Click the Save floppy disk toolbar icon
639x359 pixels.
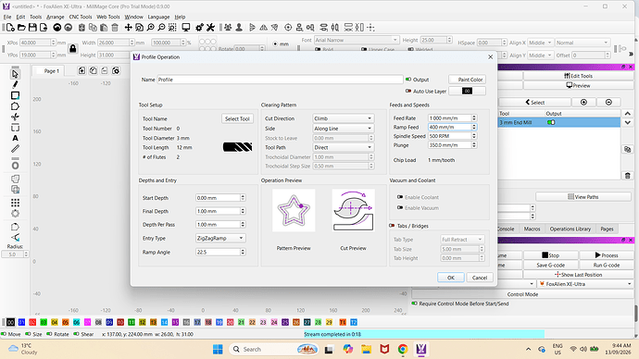[32, 27]
